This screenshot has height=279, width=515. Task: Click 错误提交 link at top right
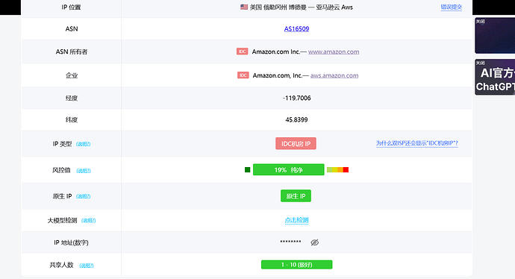pyautogui.click(x=452, y=7)
